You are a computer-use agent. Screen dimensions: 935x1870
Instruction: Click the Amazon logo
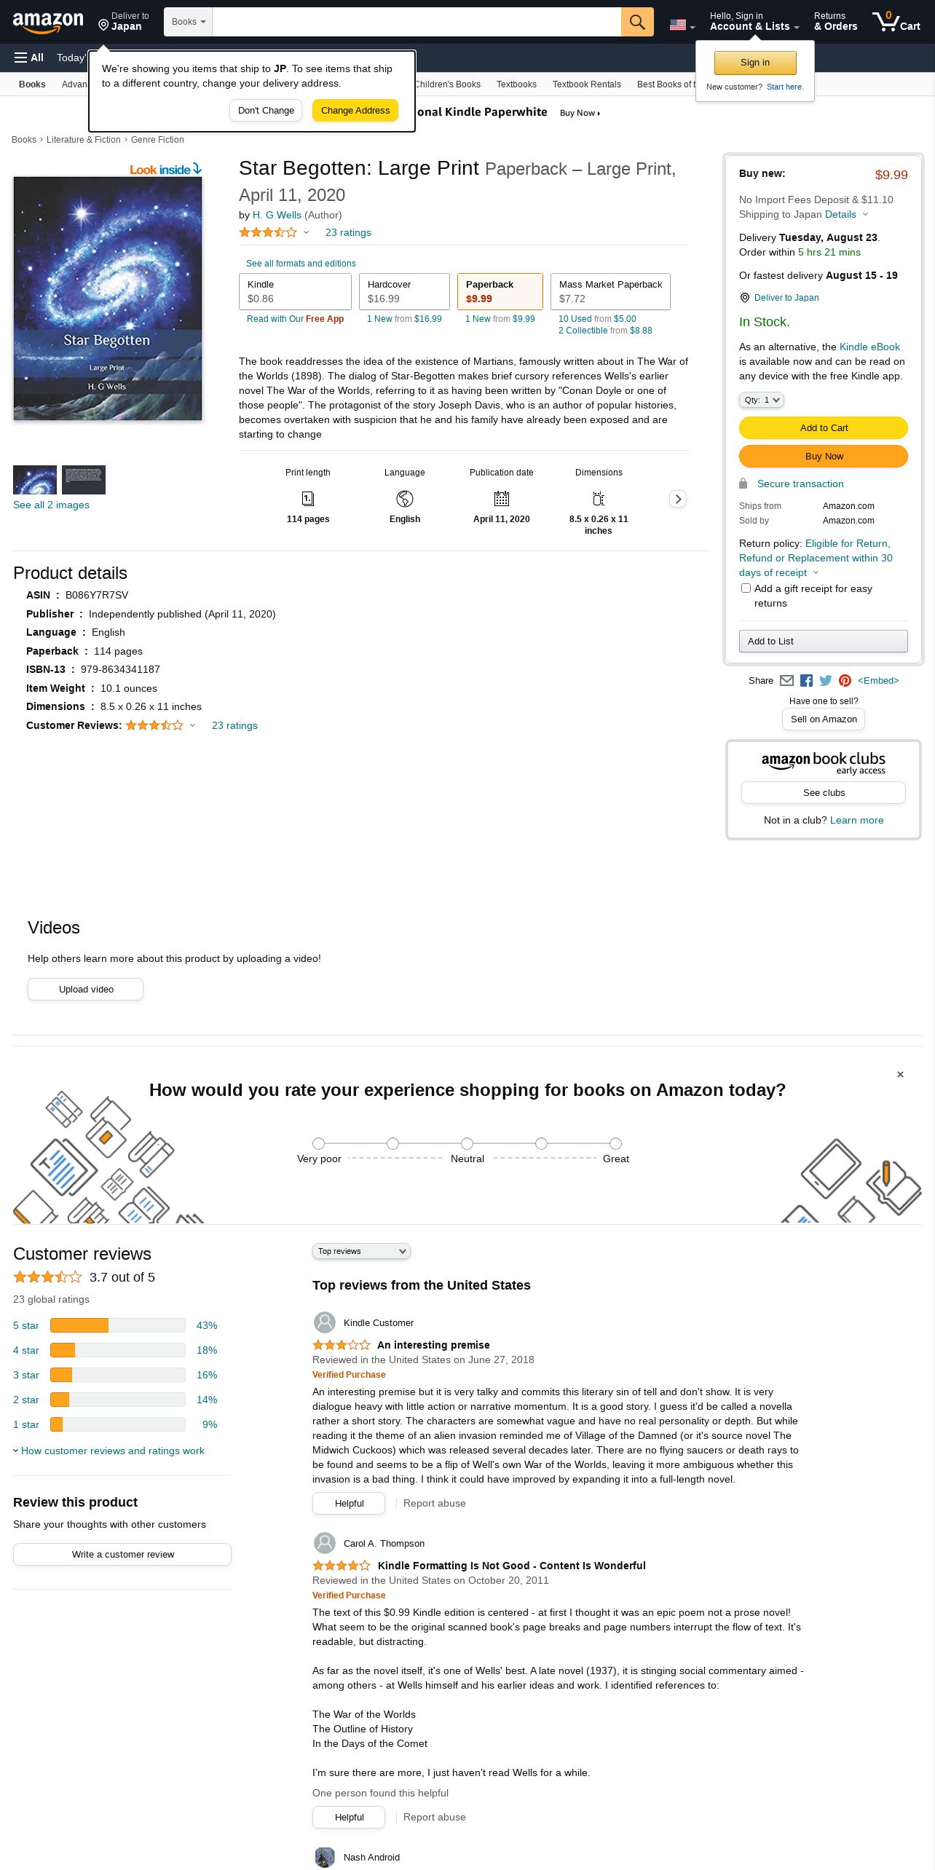coord(48,23)
